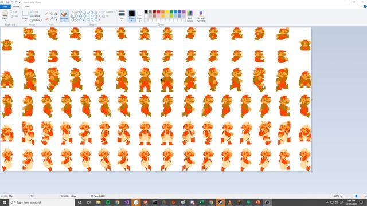Screen dimensions: 367x206
Task: Click the Paste clipboard icon
Action: click(x=5, y=13)
